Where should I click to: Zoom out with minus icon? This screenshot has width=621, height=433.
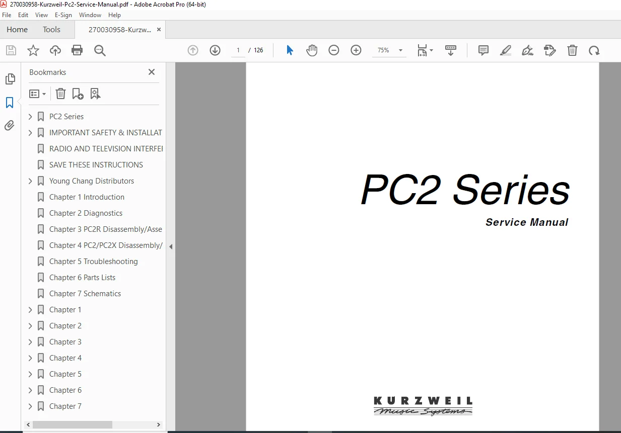(x=334, y=50)
